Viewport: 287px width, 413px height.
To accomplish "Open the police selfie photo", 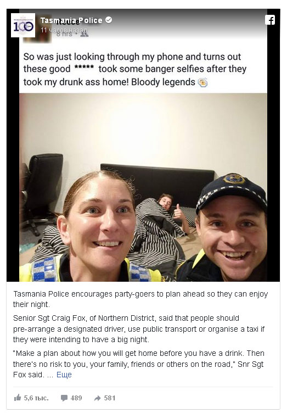I will click(x=143, y=187).
